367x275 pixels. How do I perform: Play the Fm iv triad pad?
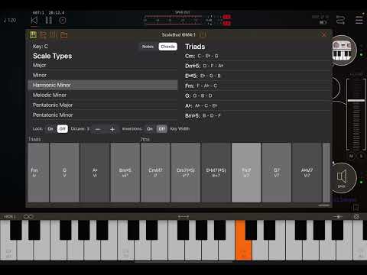tap(38, 173)
